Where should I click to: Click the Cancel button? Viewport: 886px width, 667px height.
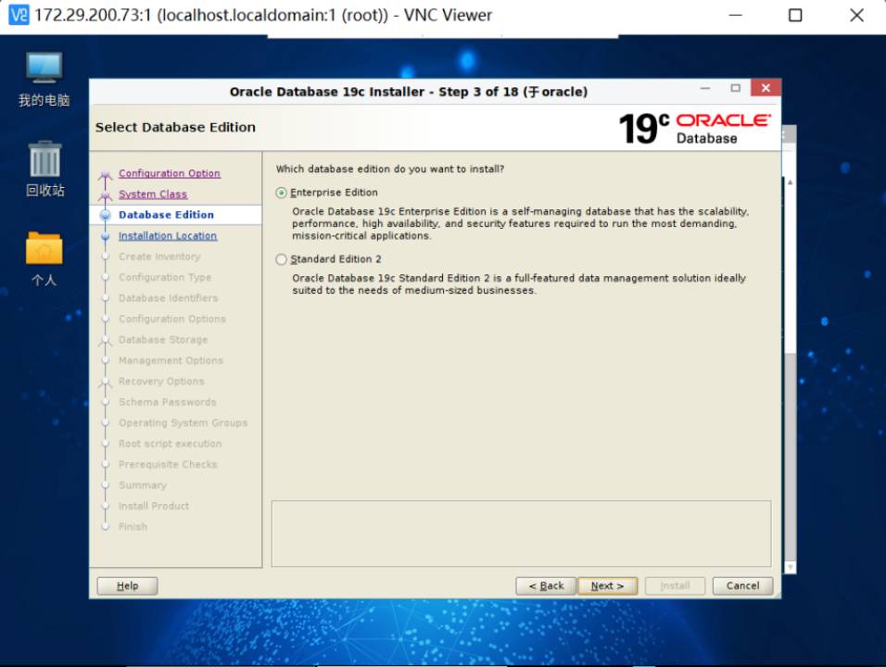pos(742,585)
